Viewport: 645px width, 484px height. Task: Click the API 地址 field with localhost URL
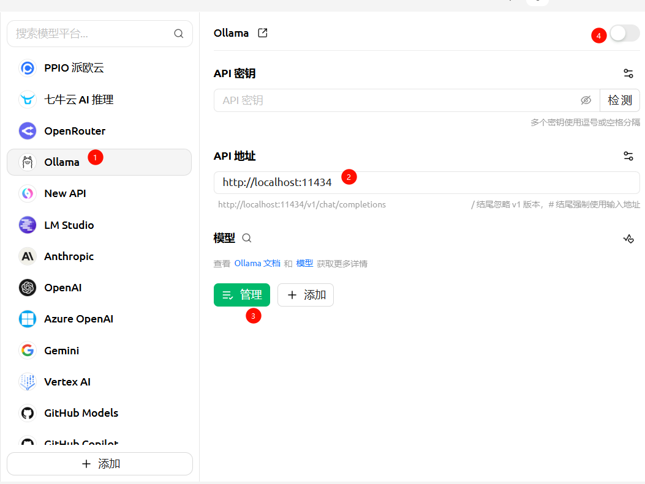coord(426,182)
